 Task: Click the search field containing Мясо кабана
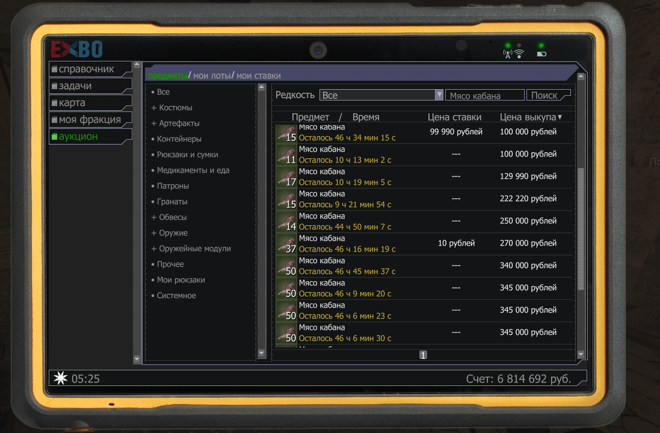click(x=485, y=96)
